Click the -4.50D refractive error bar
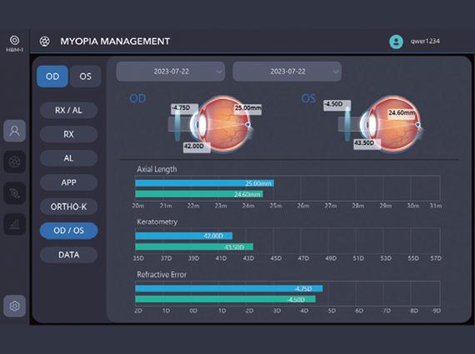Screen dimensions: 475x354 click(225, 300)
